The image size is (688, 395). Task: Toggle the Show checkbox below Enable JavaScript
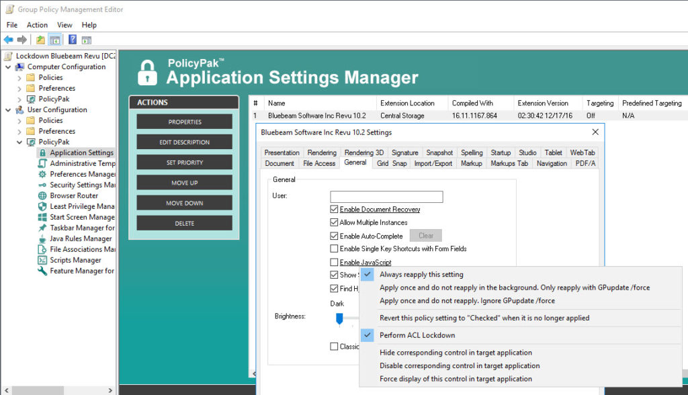(334, 275)
